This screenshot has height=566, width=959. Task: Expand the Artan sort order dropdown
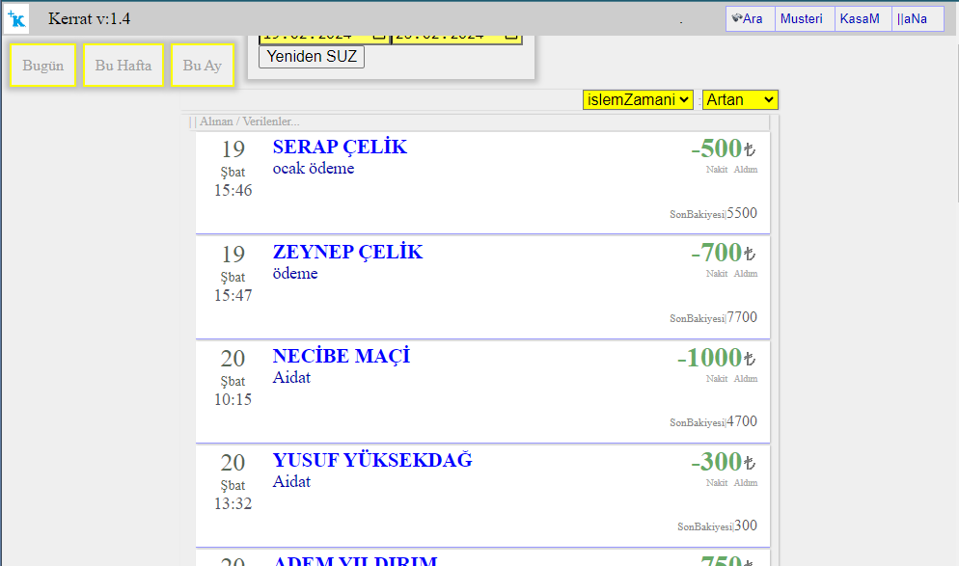coord(740,99)
